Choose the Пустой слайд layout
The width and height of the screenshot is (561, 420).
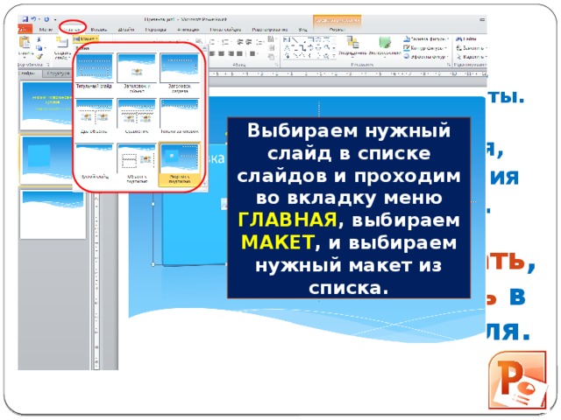point(94,161)
